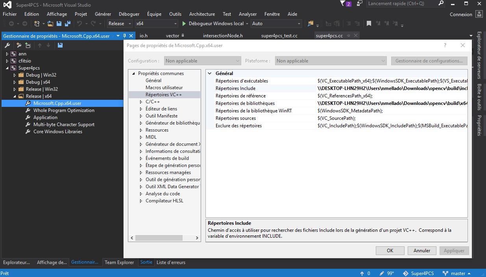Select Macros utilisateur in properties tree
Image resolution: width=486 pixels, height=277 pixels.
(164, 88)
